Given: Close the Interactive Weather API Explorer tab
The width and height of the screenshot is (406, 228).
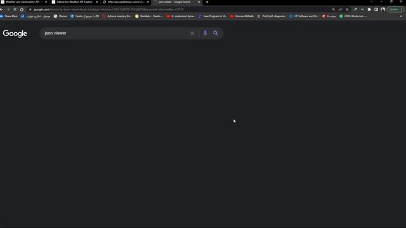Looking at the screenshot, I should pyautogui.click(x=97, y=2).
